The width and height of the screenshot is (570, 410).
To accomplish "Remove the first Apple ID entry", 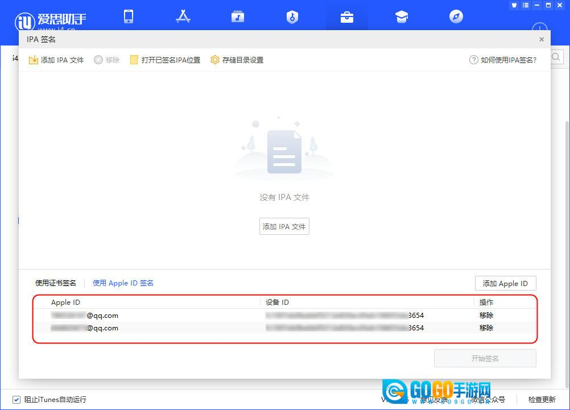I will click(x=486, y=315).
